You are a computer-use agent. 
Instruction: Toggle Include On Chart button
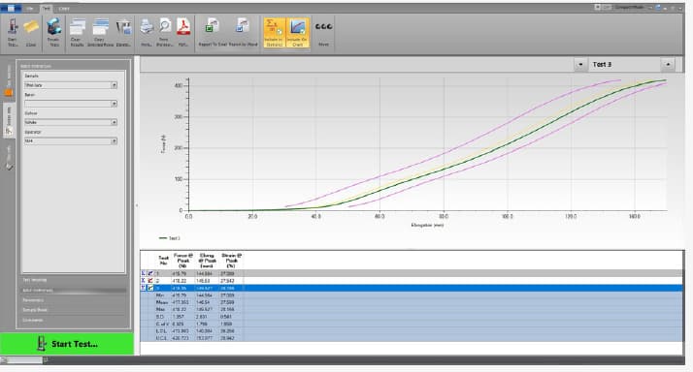297,32
